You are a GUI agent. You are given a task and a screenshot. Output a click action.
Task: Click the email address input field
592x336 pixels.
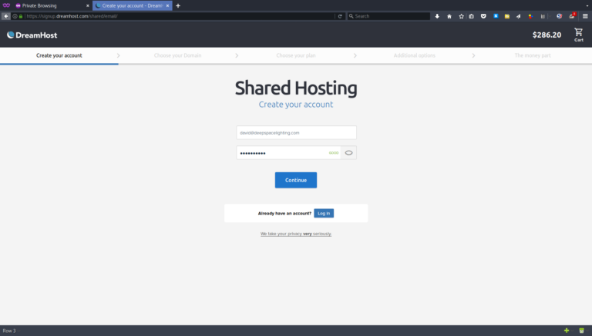point(296,132)
